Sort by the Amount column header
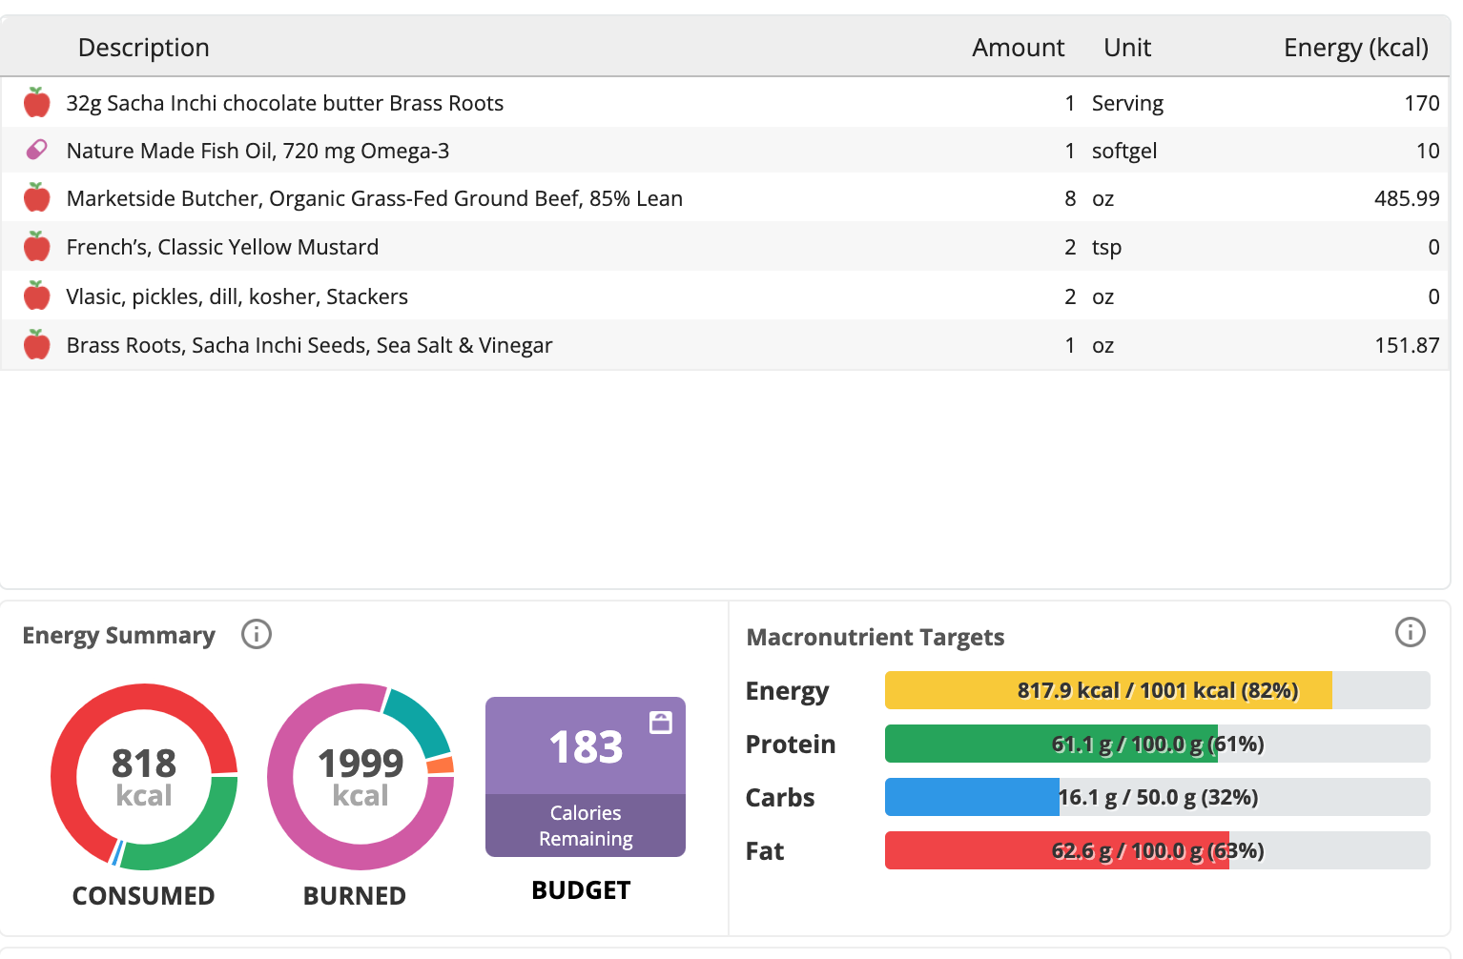 (1019, 48)
